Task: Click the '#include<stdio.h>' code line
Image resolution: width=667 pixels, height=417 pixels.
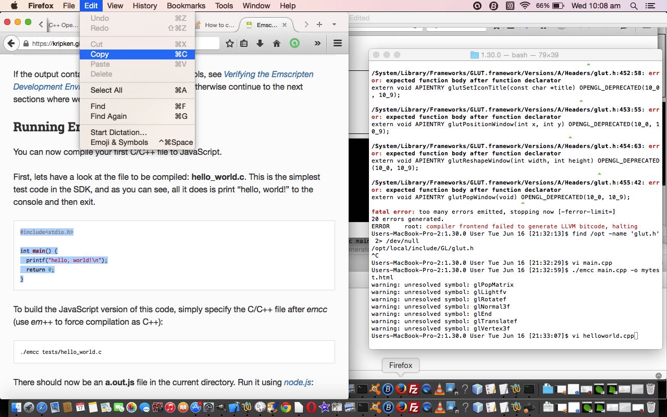Action: pos(47,232)
